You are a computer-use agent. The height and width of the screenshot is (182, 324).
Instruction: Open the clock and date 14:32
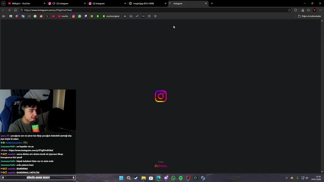pos(316,178)
